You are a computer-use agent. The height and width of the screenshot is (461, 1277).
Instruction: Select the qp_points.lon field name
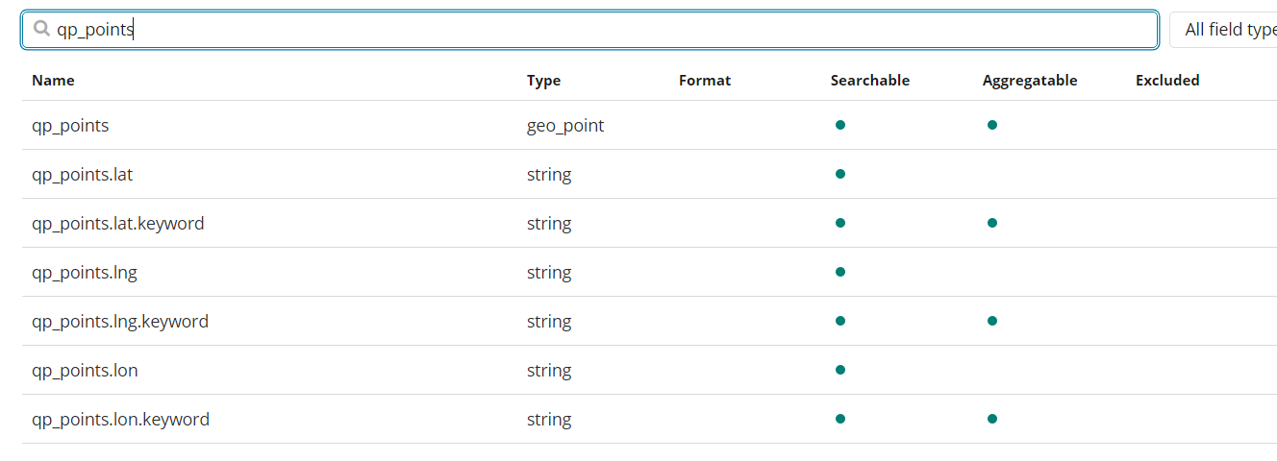coord(85,370)
